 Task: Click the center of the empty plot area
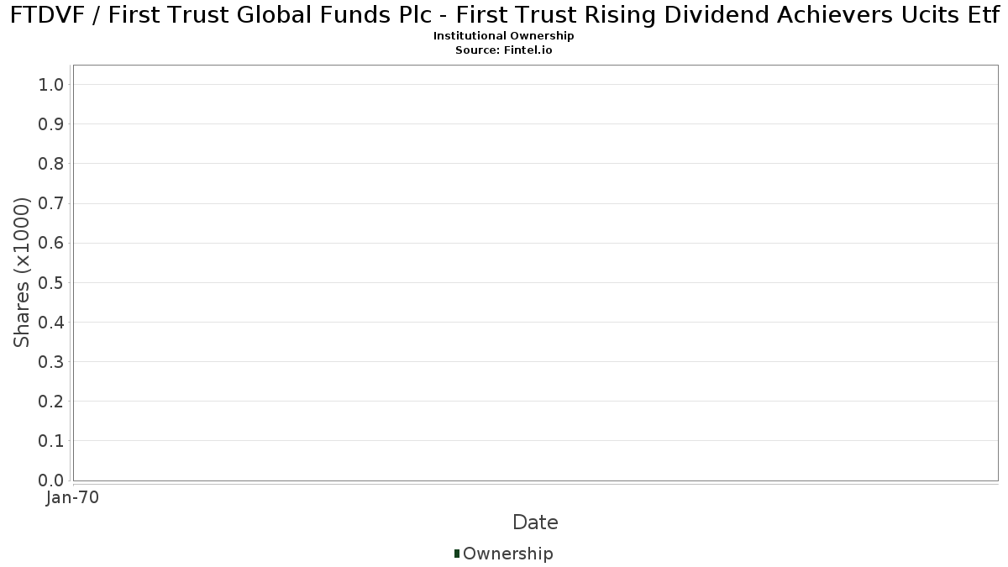[x=535, y=272]
